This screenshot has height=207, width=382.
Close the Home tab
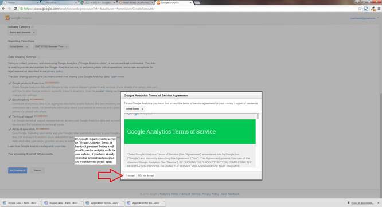point(38,3)
